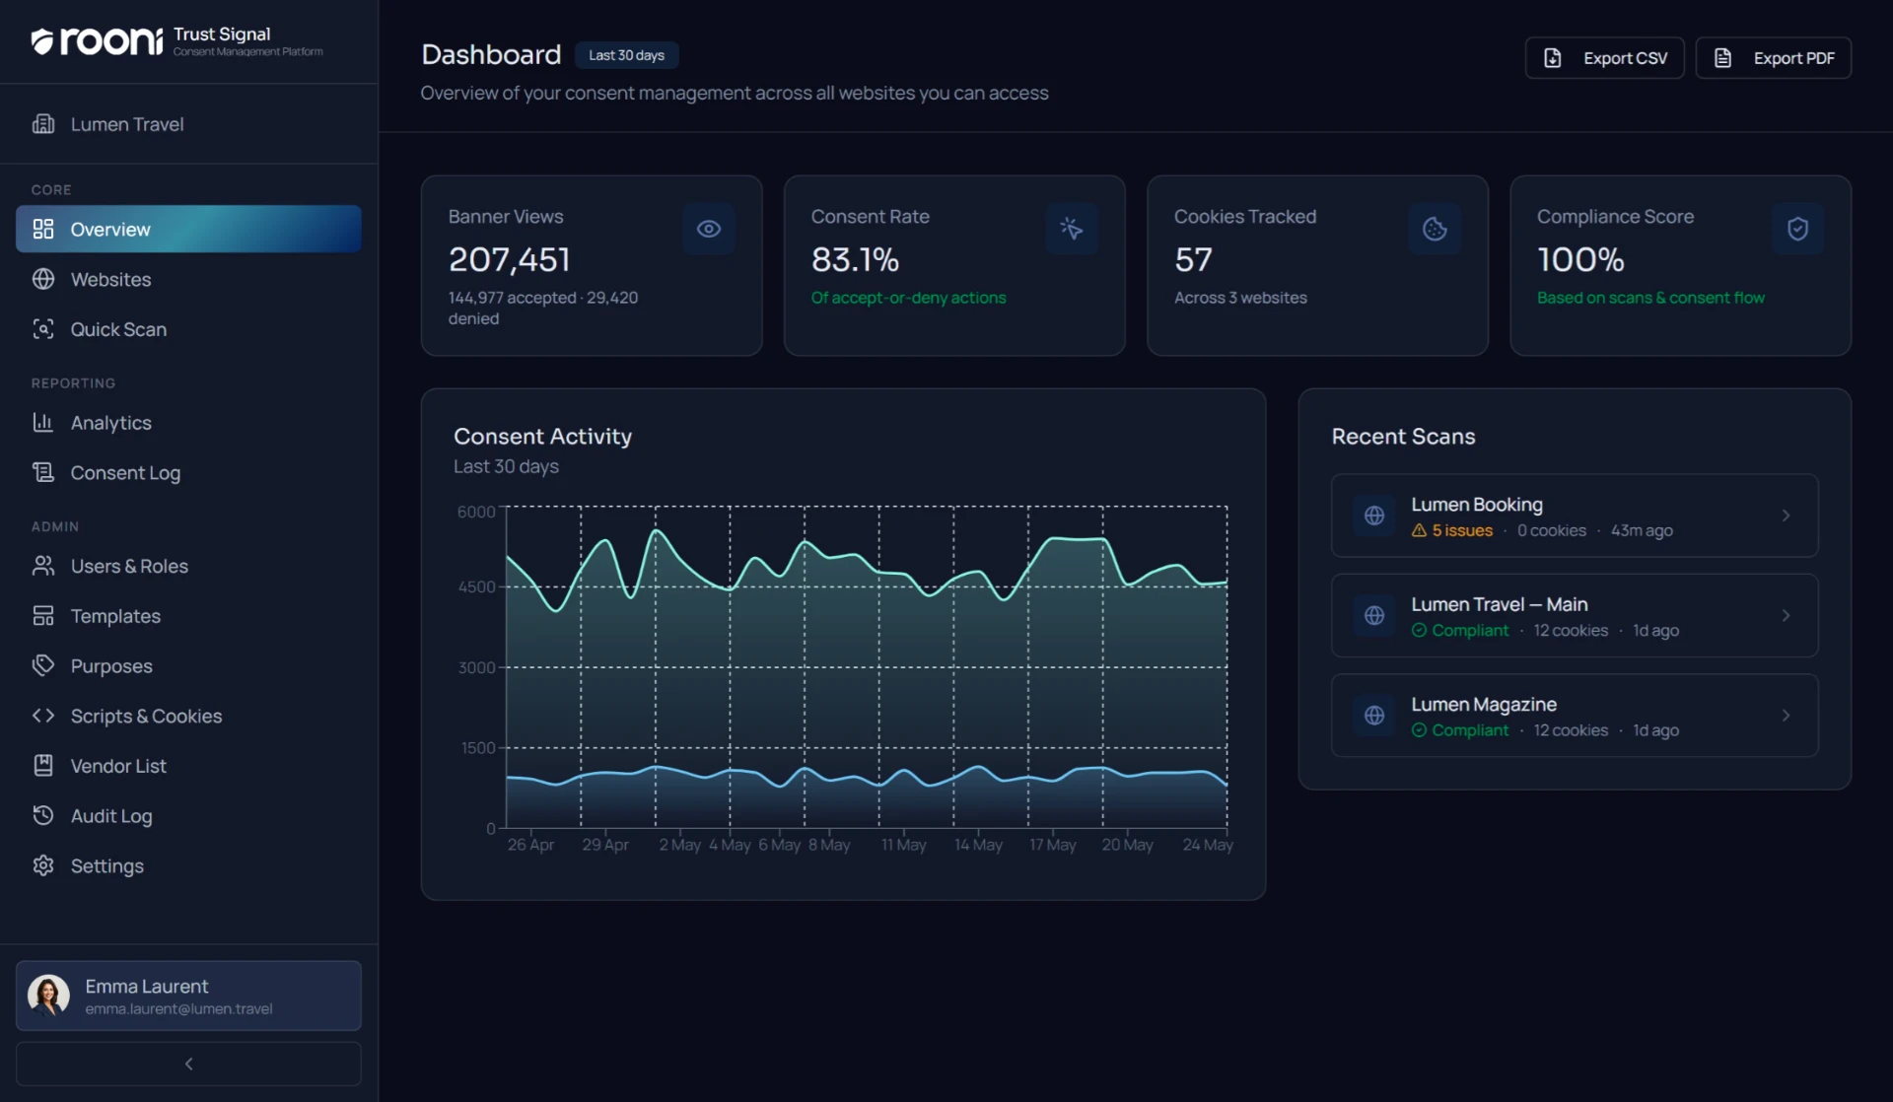Click the Rooni logo icon
The height and width of the screenshot is (1102, 1893).
[x=42, y=41]
